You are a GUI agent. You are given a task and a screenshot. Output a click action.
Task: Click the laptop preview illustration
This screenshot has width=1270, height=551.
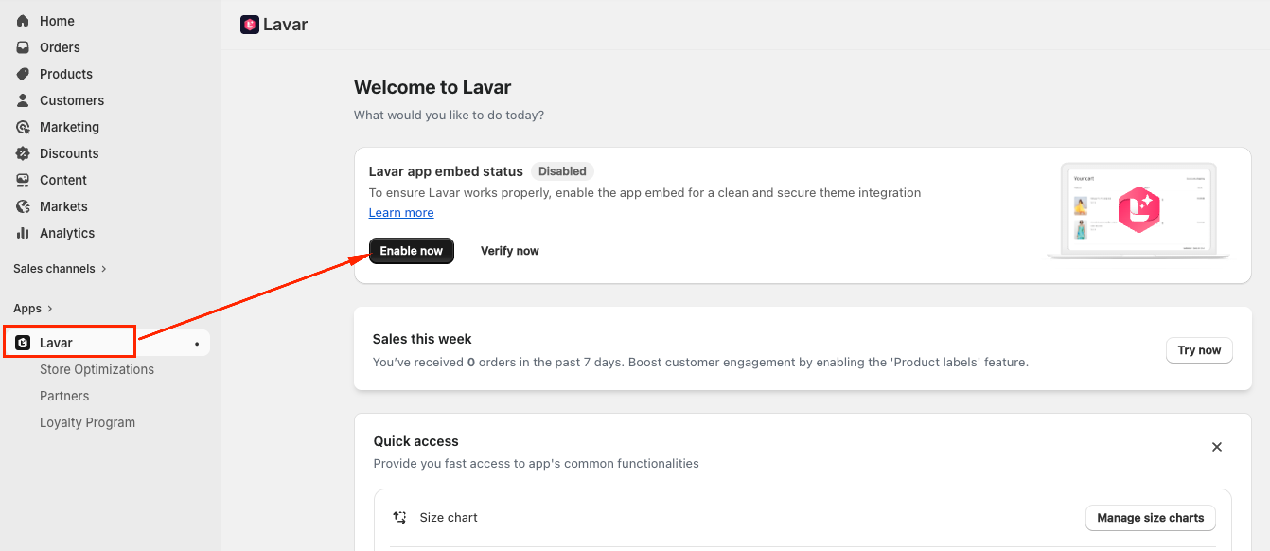1138,210
